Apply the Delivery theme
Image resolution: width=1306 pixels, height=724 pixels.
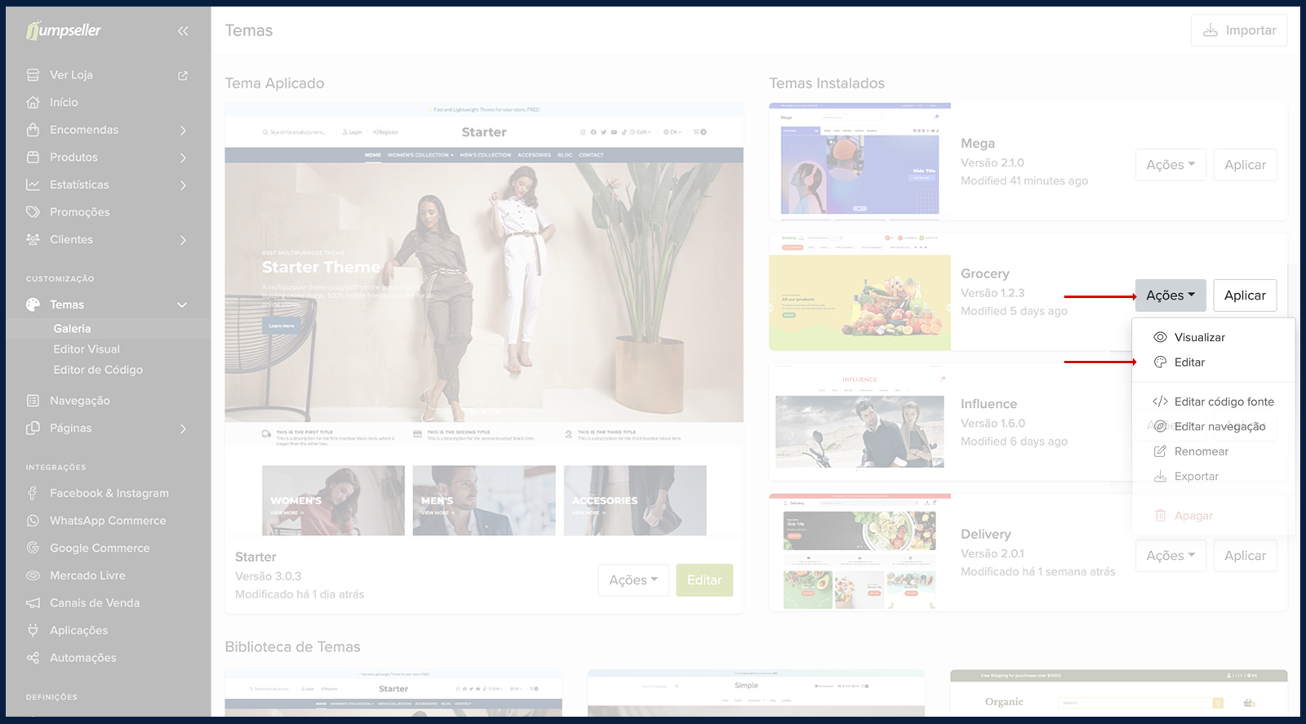(1245, 556)
